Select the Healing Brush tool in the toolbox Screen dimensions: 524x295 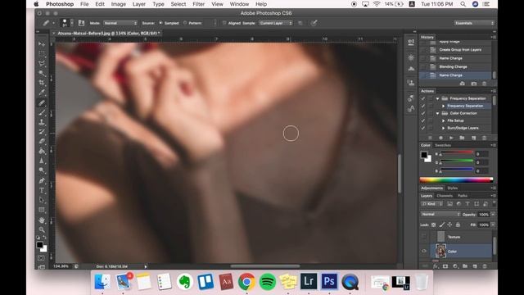42,102
